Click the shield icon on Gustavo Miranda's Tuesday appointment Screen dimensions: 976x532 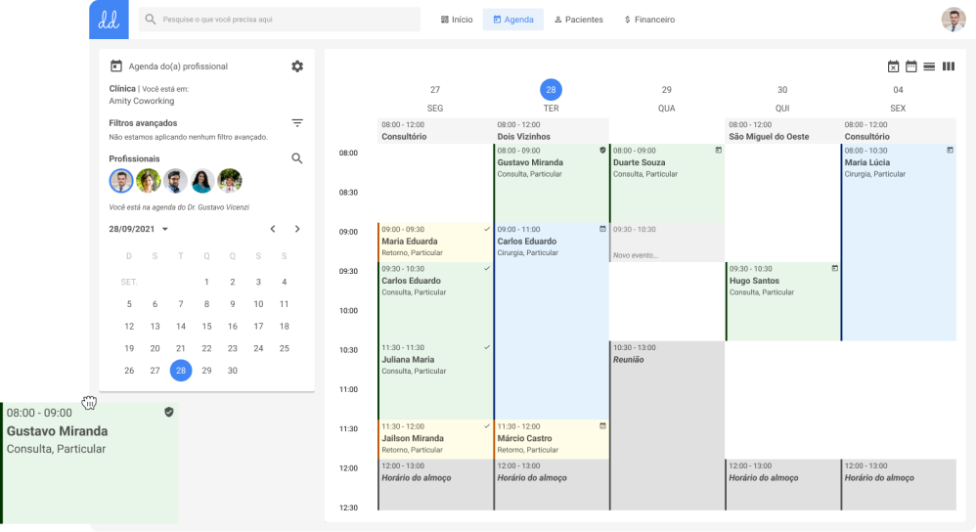(602, 151)
